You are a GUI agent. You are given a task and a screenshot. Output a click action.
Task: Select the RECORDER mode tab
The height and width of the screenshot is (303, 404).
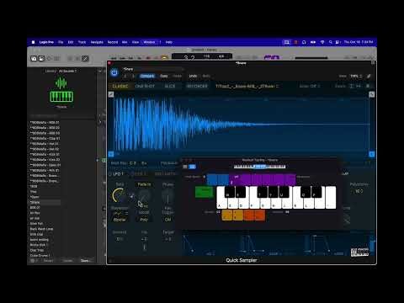pos(197,86)
